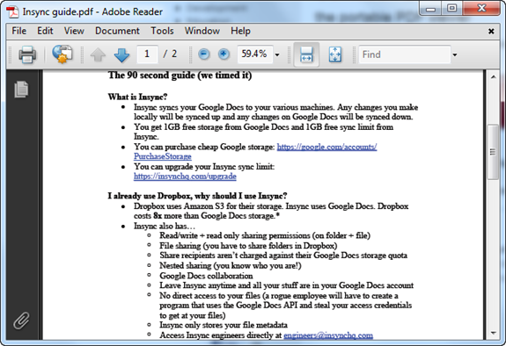Open the View menu
Screen dimensions: 506x346
click(74, 31)
